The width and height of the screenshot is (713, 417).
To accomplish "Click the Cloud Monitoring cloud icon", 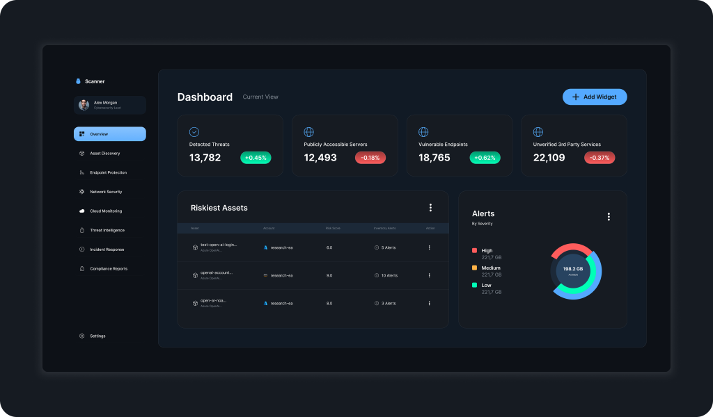I will 81,211.
